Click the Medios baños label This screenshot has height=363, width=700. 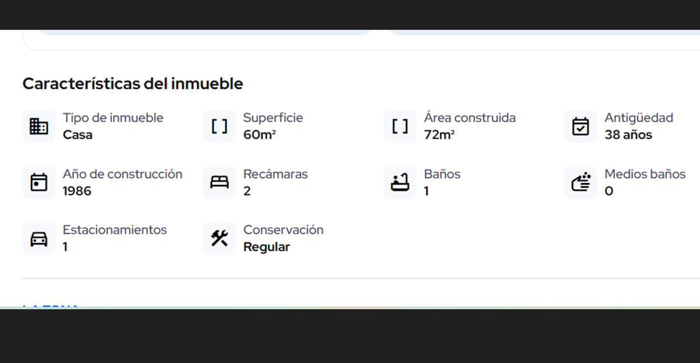point(645,174)
